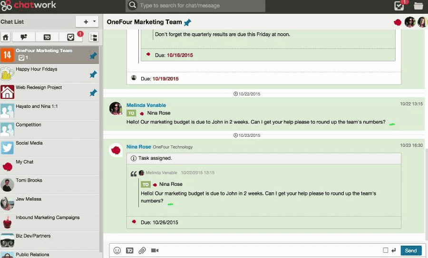Click the Chatwork logo
This screenshot has width=428, height=258.
(x=29, y=5)
